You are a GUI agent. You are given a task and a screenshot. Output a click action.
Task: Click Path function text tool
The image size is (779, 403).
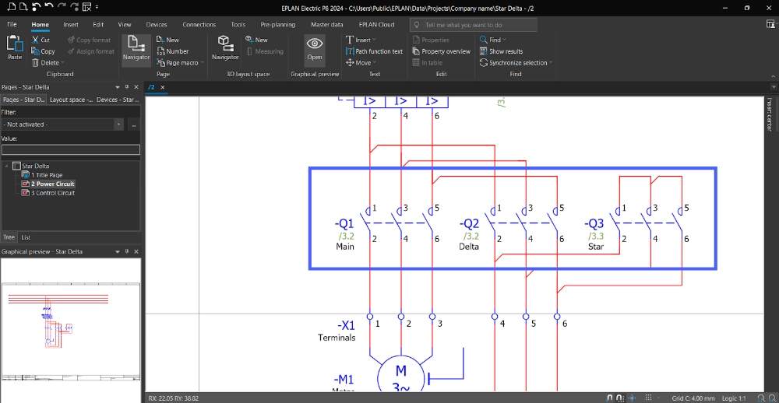point(374,51)
